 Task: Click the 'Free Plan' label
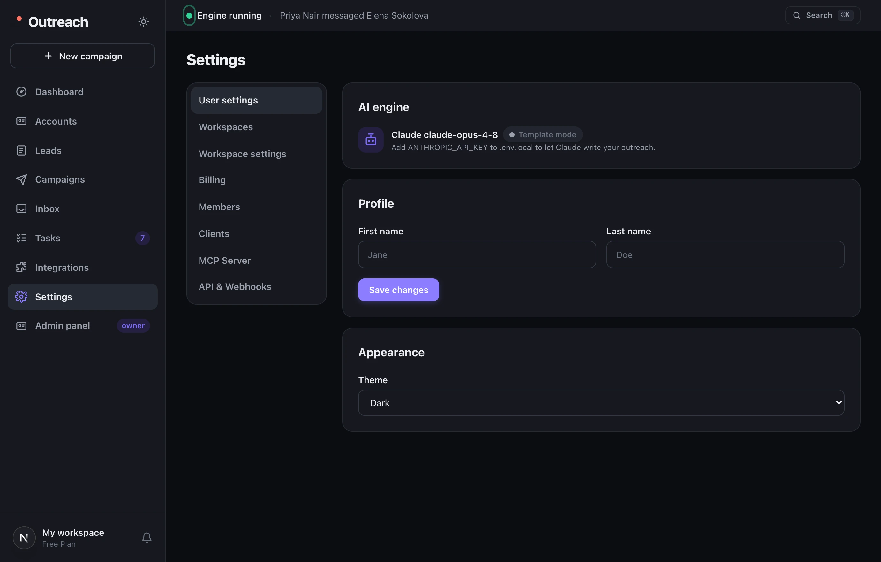(x=59, y=544)
